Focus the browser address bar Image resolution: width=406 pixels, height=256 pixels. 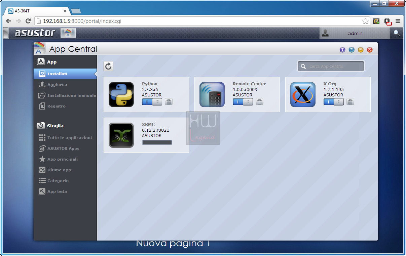pos(202,21)
